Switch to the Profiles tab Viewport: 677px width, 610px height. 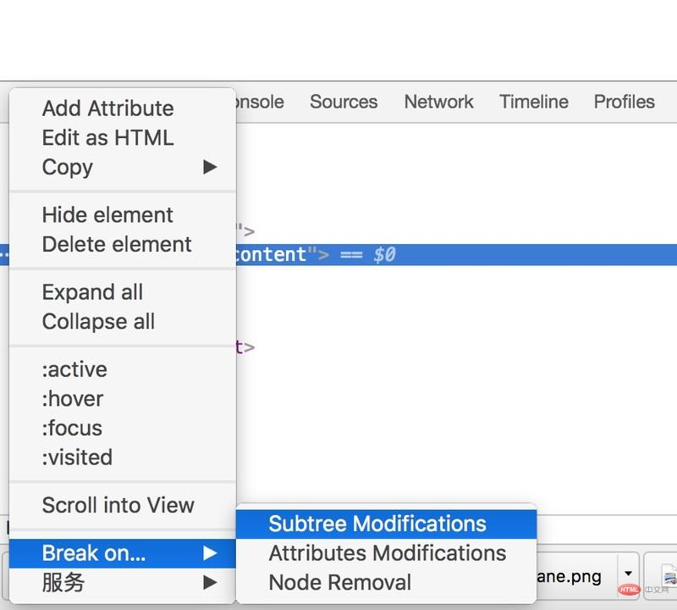pos(625,102)
